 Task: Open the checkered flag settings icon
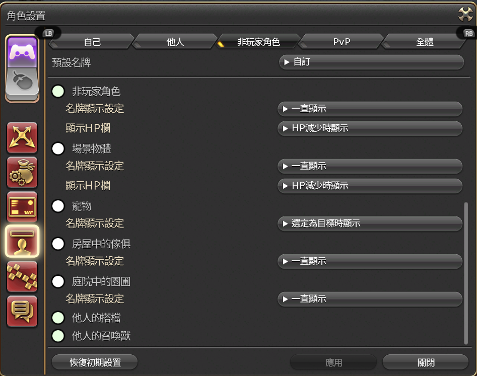point(22,276)
